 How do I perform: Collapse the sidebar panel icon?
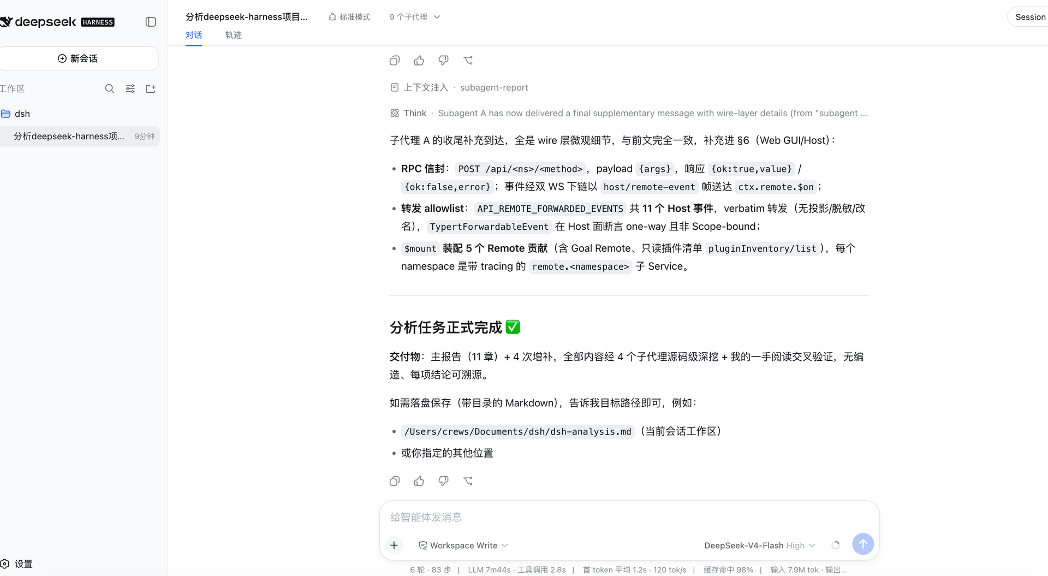point(151,22)
